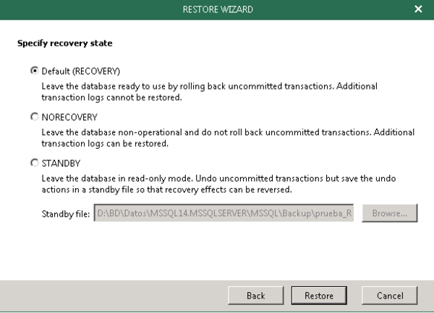Click the 'NORECOVERY' label text

pyautogui.click(x=69, y=117)
